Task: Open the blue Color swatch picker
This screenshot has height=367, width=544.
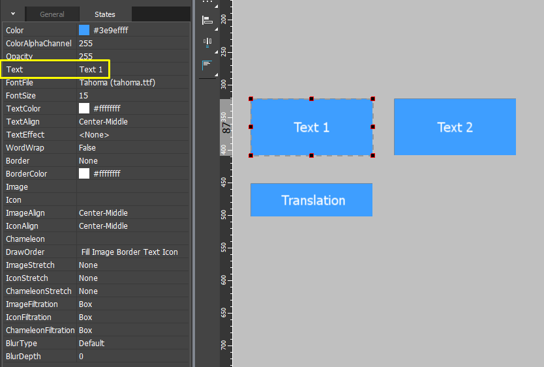Action: point(84,30)
